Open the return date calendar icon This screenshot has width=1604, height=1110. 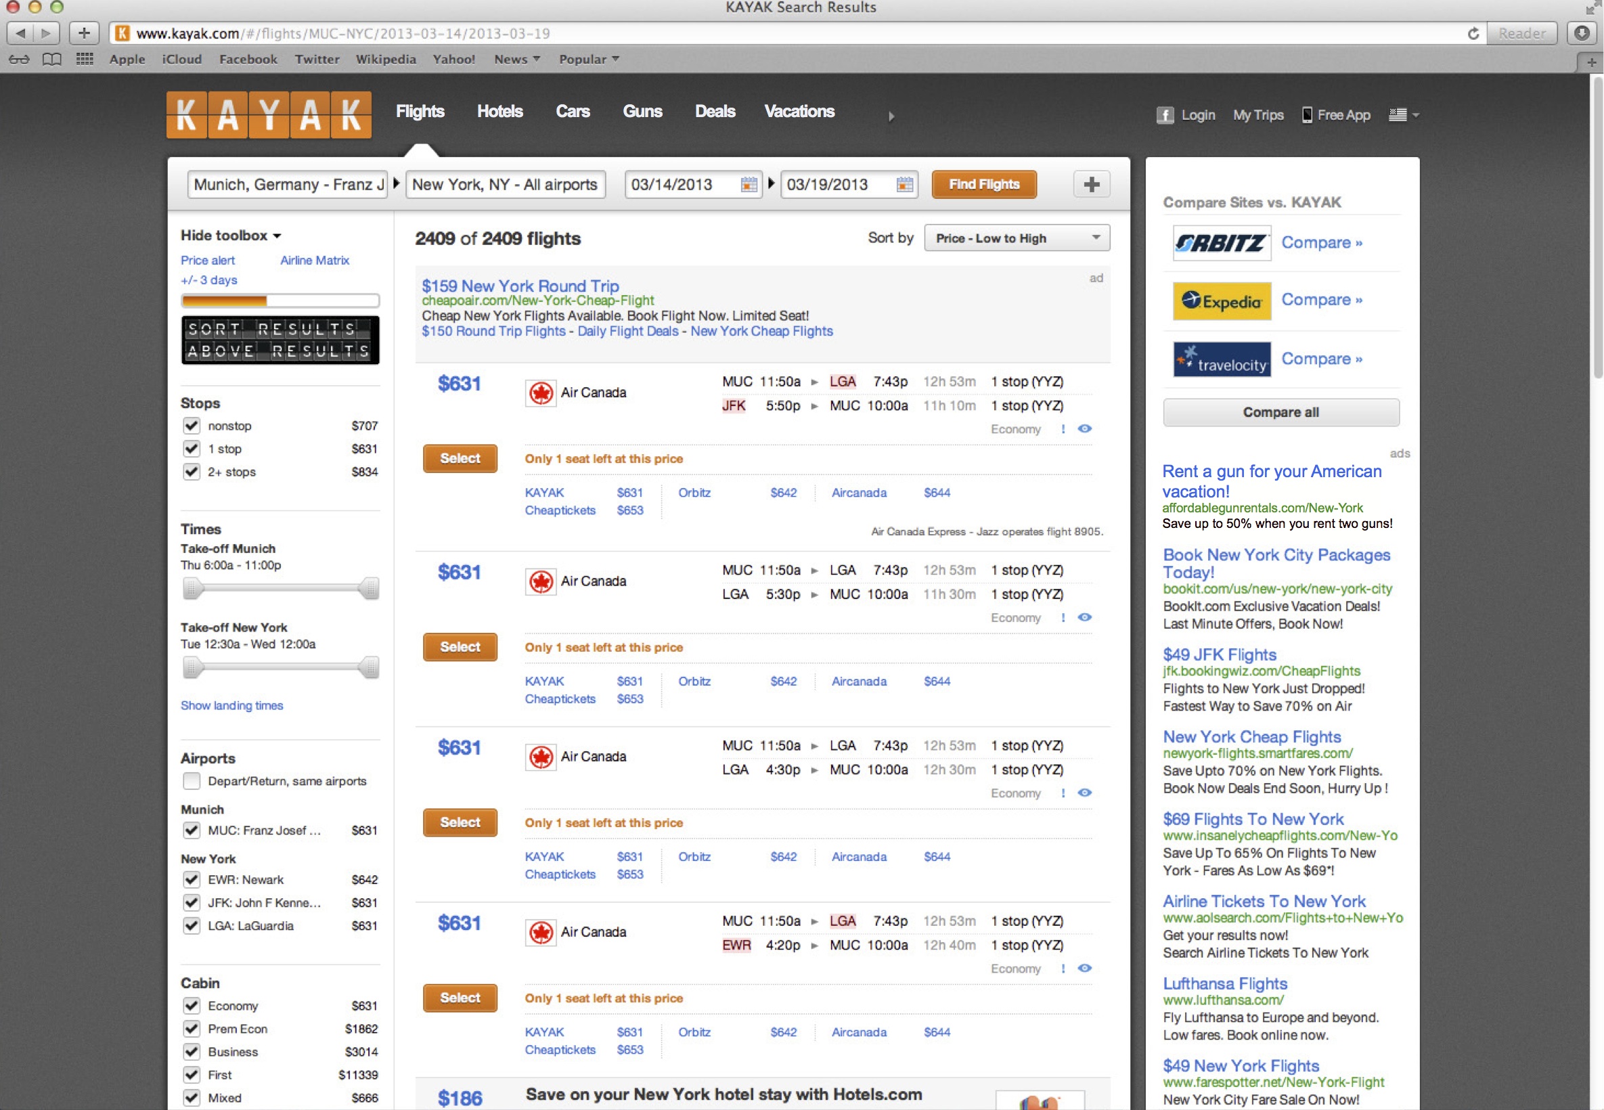(904, 184)
